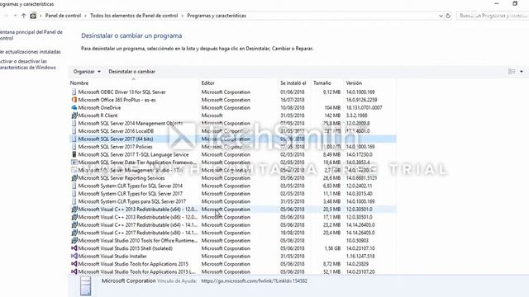Click Visual Studio 2015 Shell (Isolated) icon
This screenshot has width=529, height=297.
74,248
